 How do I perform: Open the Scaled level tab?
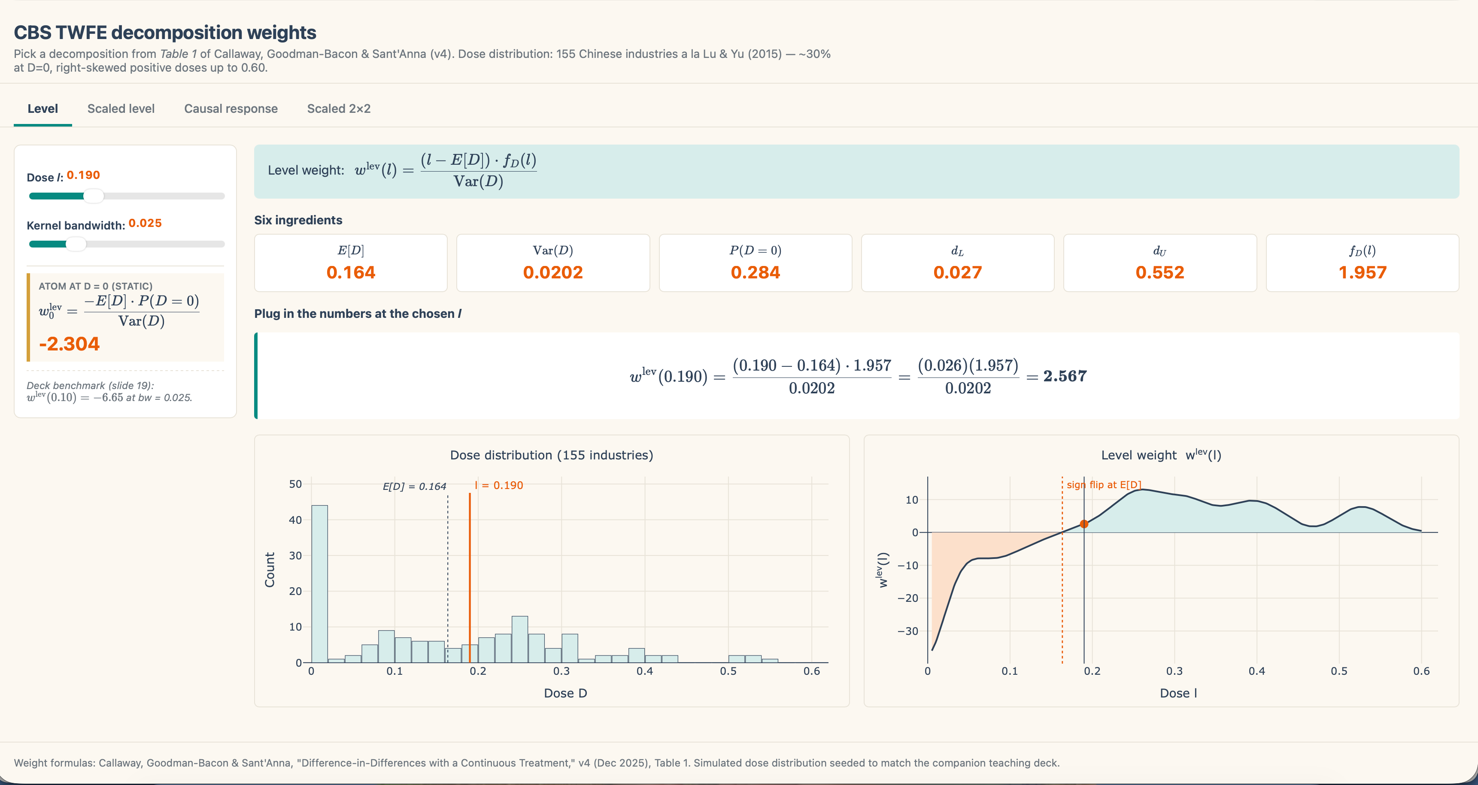pyautogui.click(x=121, y=109)
